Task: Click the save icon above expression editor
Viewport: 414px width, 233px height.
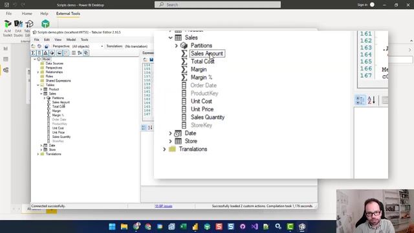Action: tap(151, 60)
